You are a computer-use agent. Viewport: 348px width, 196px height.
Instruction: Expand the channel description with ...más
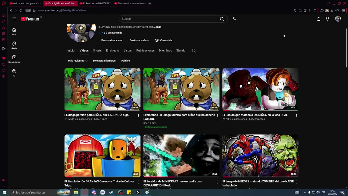click(158, 27)
